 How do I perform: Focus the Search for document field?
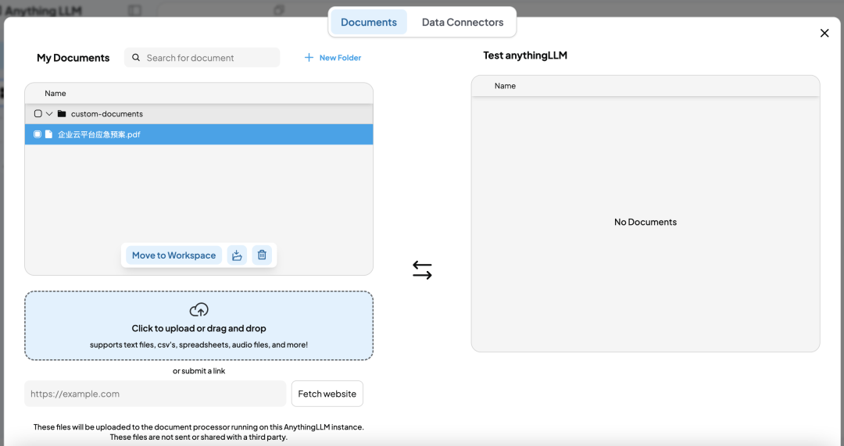click(x=202, y=58)
